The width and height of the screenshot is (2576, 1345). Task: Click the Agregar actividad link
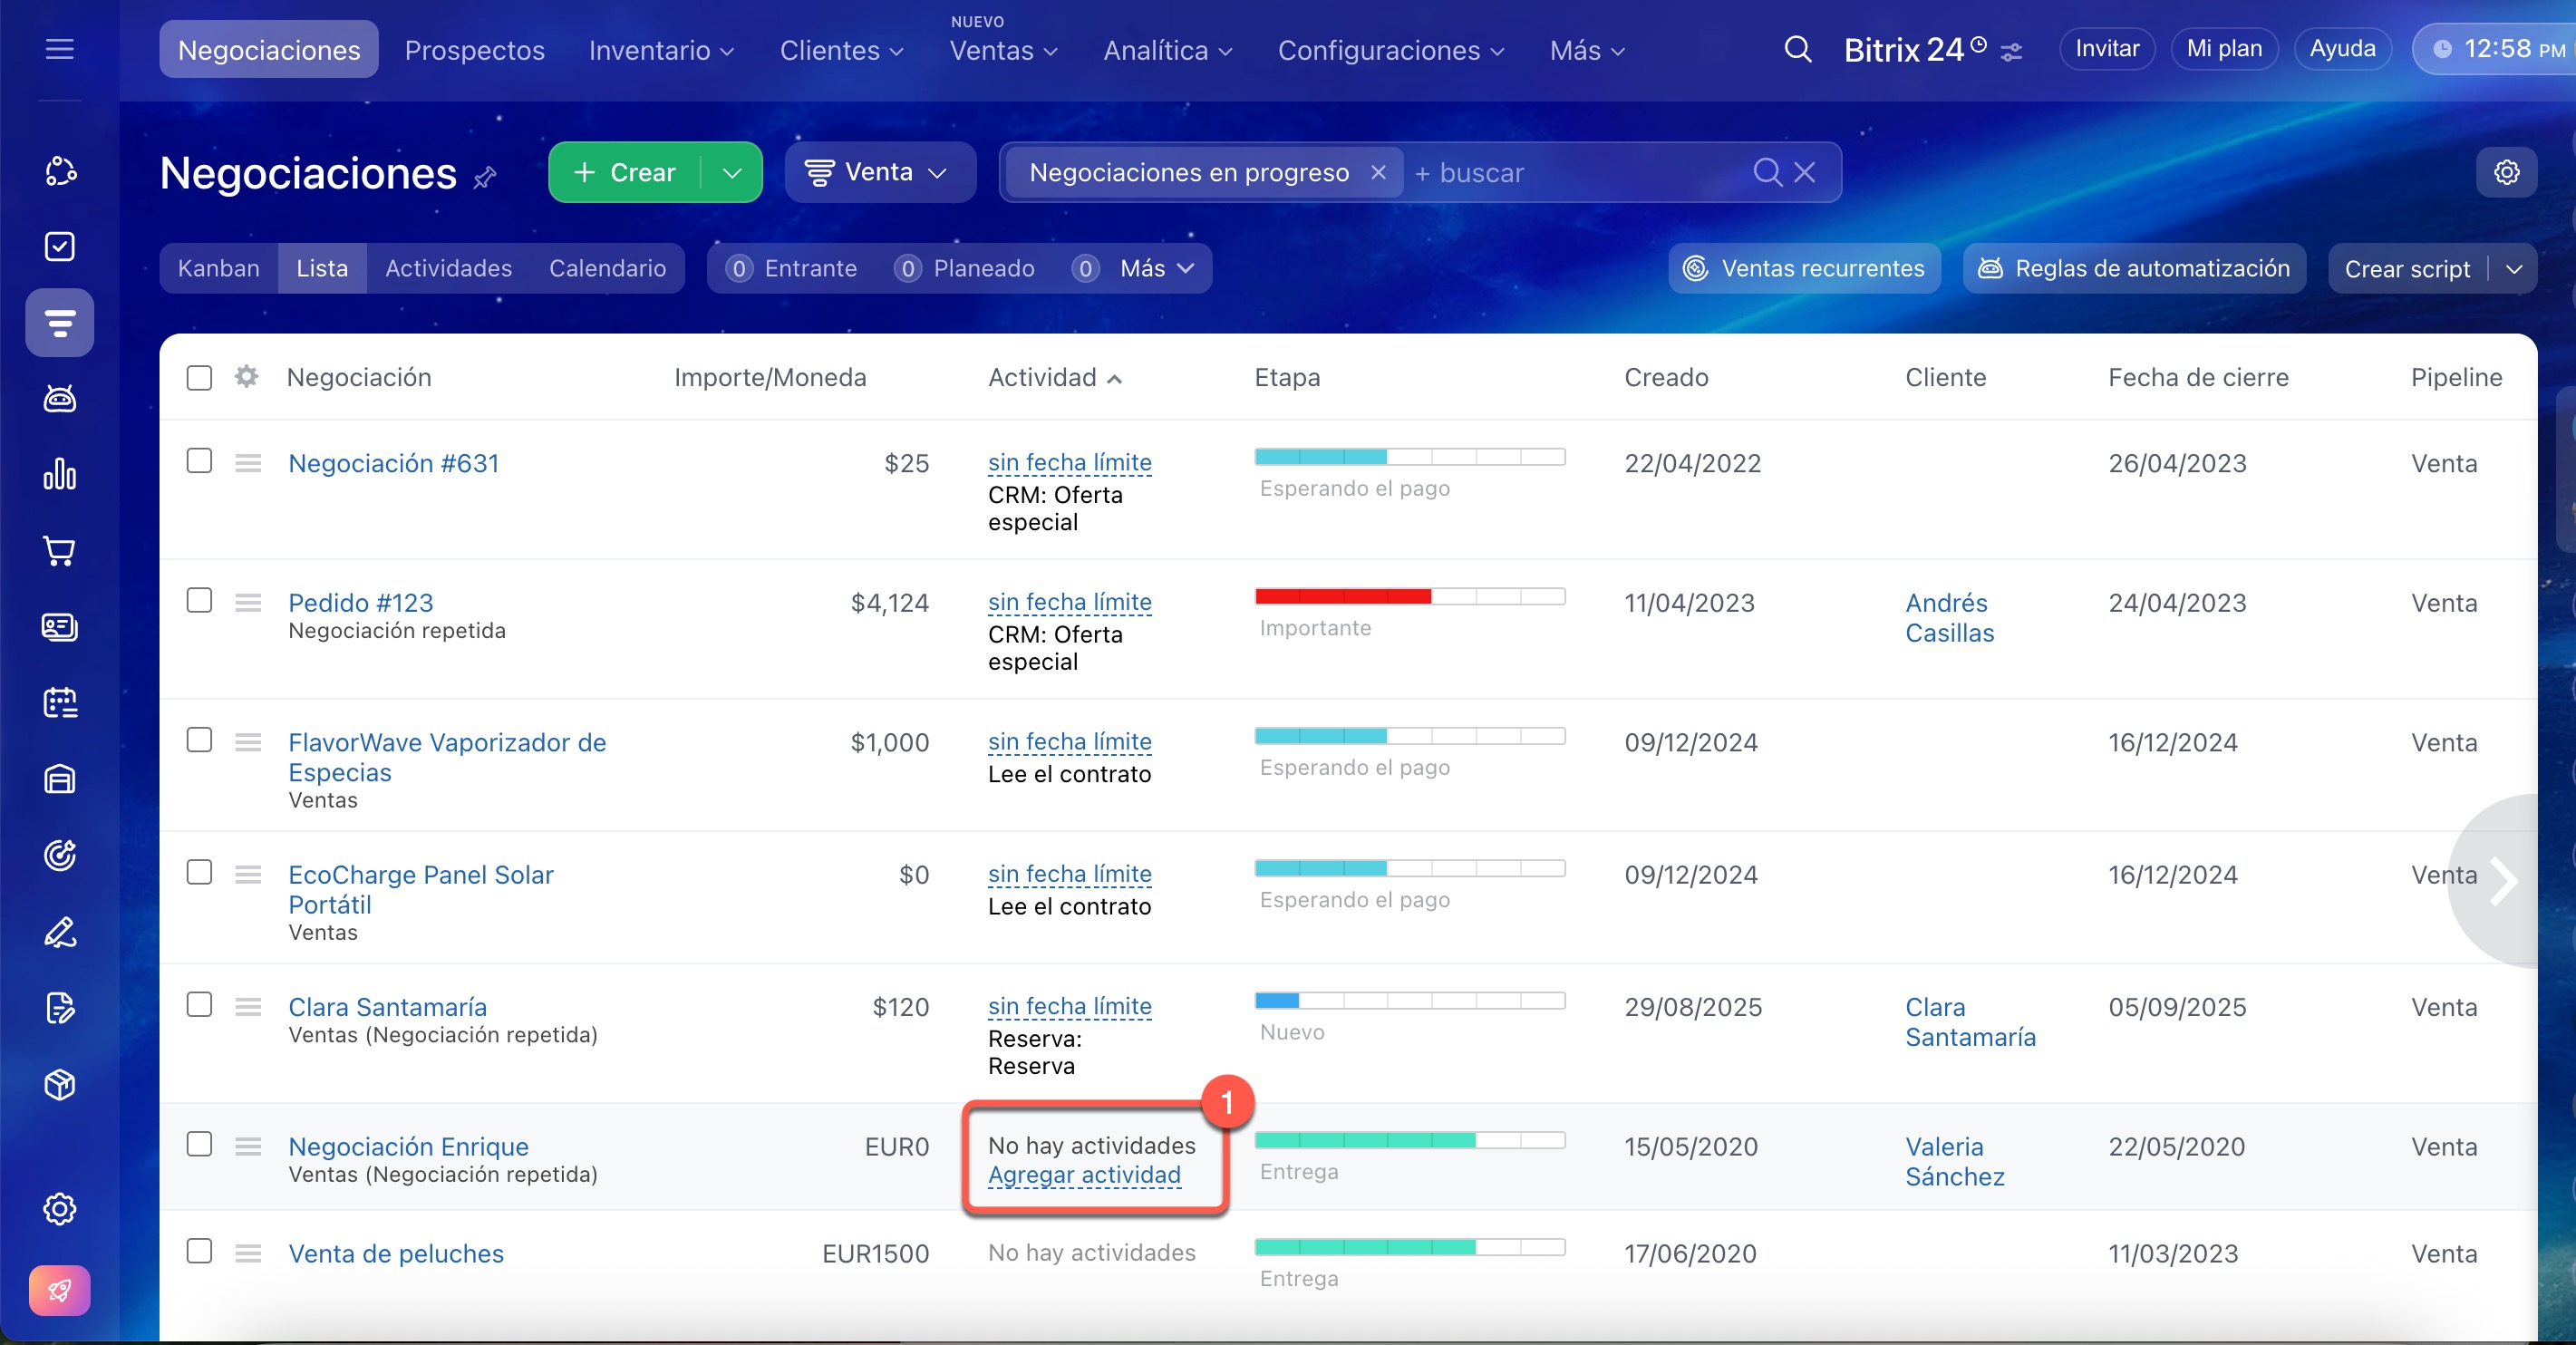pos(1084,1175)
